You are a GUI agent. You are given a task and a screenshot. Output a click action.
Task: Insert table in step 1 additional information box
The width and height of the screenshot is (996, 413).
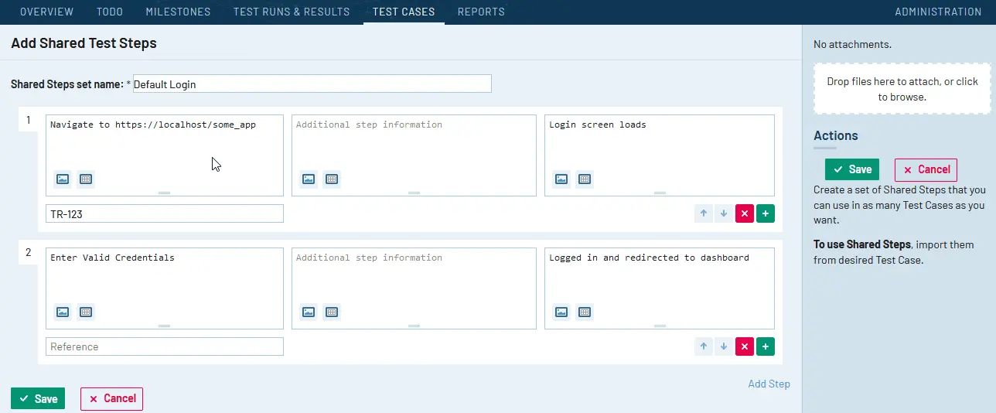(x=332, y=179)
